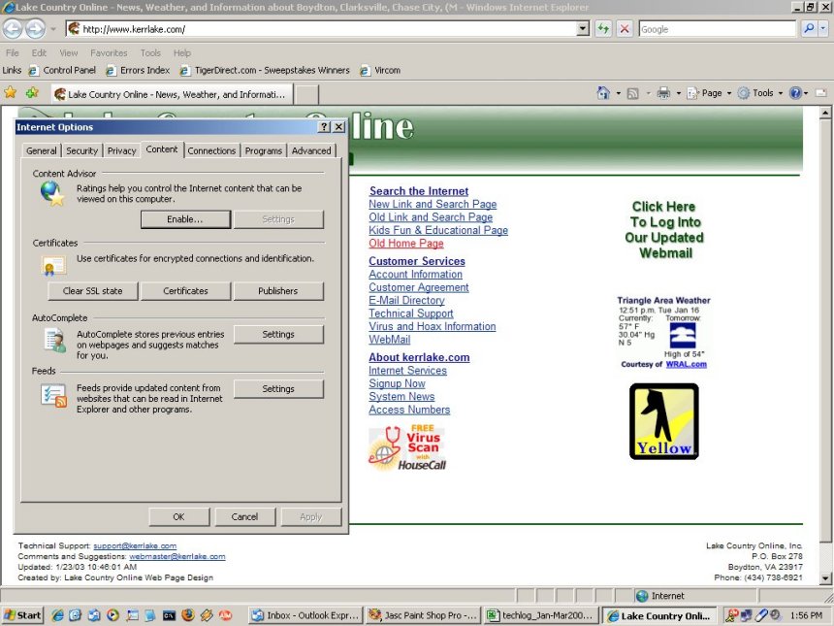Open the Help icon dropdown arrow
This screenshot has width=834, height=626.
(806, 94)
